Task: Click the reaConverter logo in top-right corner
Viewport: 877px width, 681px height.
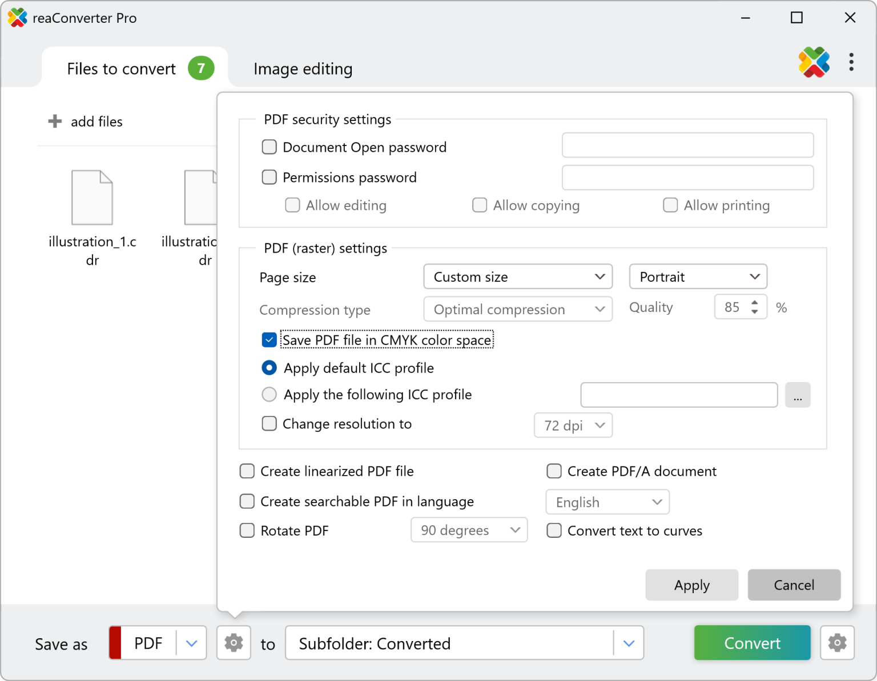Action: pyautogui.click(x=814, y=62)
